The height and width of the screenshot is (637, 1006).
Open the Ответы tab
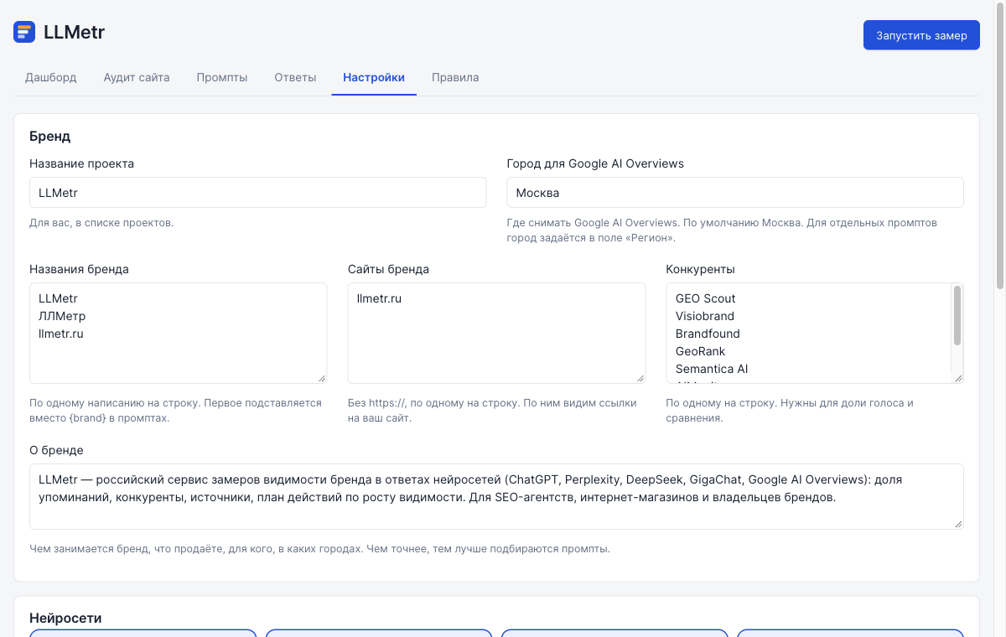[295, 77]
